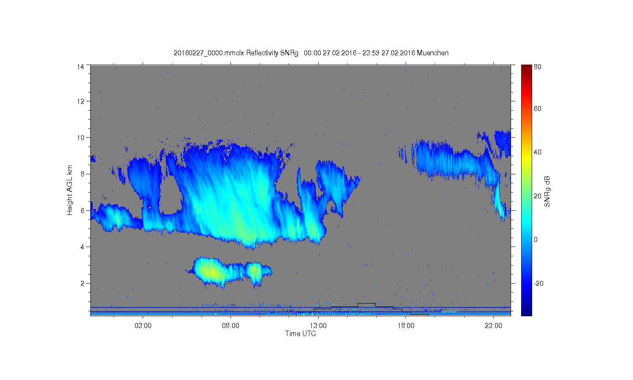
Task: Pick the -20 value on the colorbar scale
Action: [538, 283]
